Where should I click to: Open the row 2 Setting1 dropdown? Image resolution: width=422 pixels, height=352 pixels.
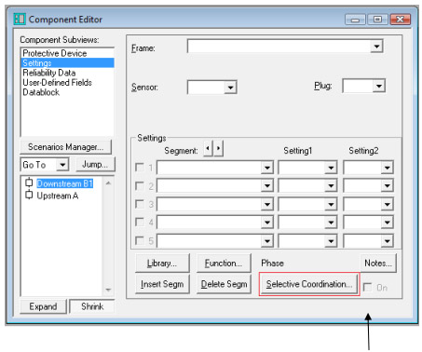[x=331, y=186]
